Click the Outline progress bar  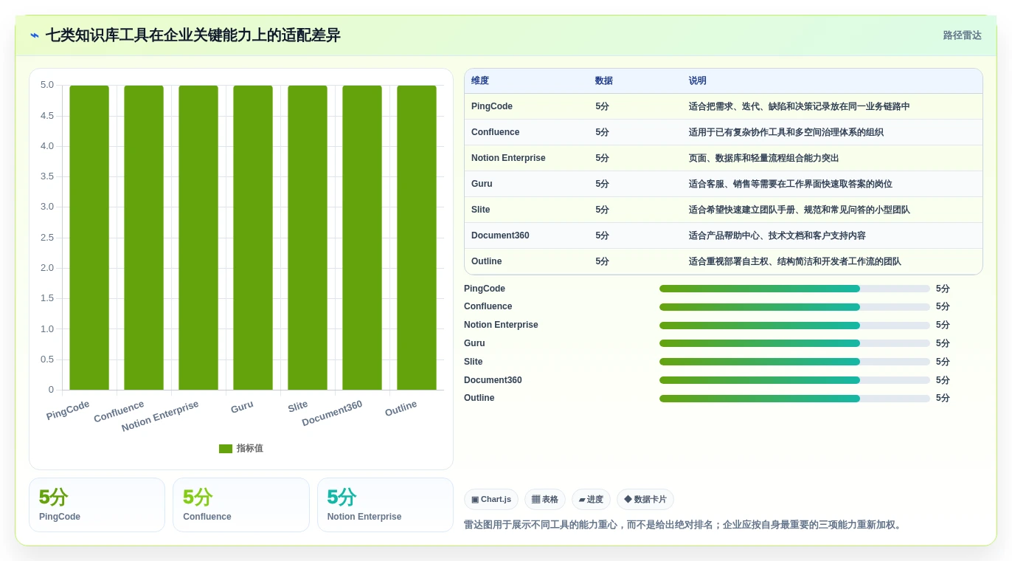pos(794,399)
